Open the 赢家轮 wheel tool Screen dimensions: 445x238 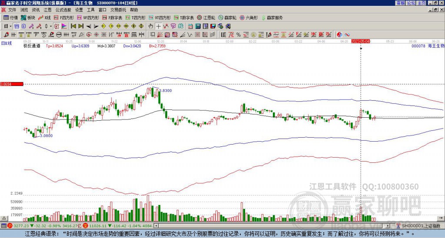227,17
